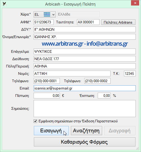Viewport: 141px width, 152px height.
Task: Click the Arbicash eagle icon in title bar
Action: [x=4, y=4]
